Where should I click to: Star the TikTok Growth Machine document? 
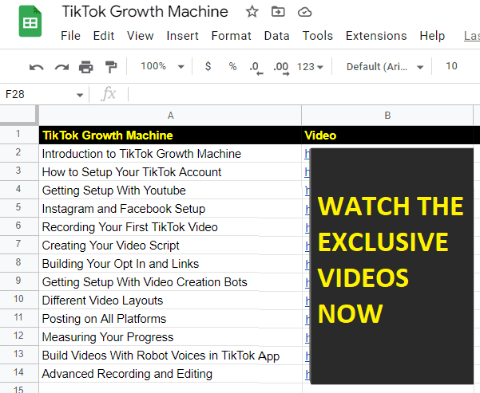point(252,12)
